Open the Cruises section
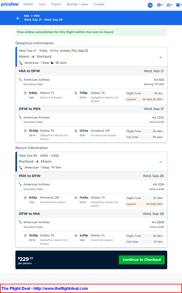This screenshot has height=293, width=182. [x=99, y=4]
